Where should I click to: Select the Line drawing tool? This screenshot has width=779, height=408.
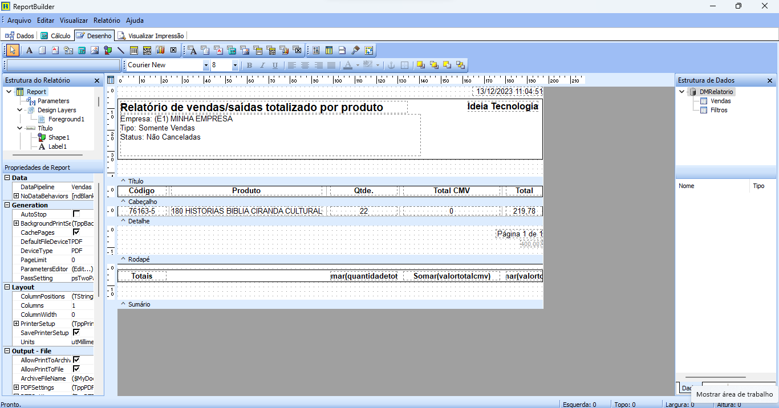pyautogui.click(x=121, y=50)
